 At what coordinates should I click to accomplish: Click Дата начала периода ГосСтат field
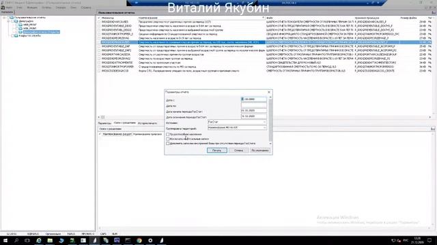pyautogui.click(x=254, y=110)
